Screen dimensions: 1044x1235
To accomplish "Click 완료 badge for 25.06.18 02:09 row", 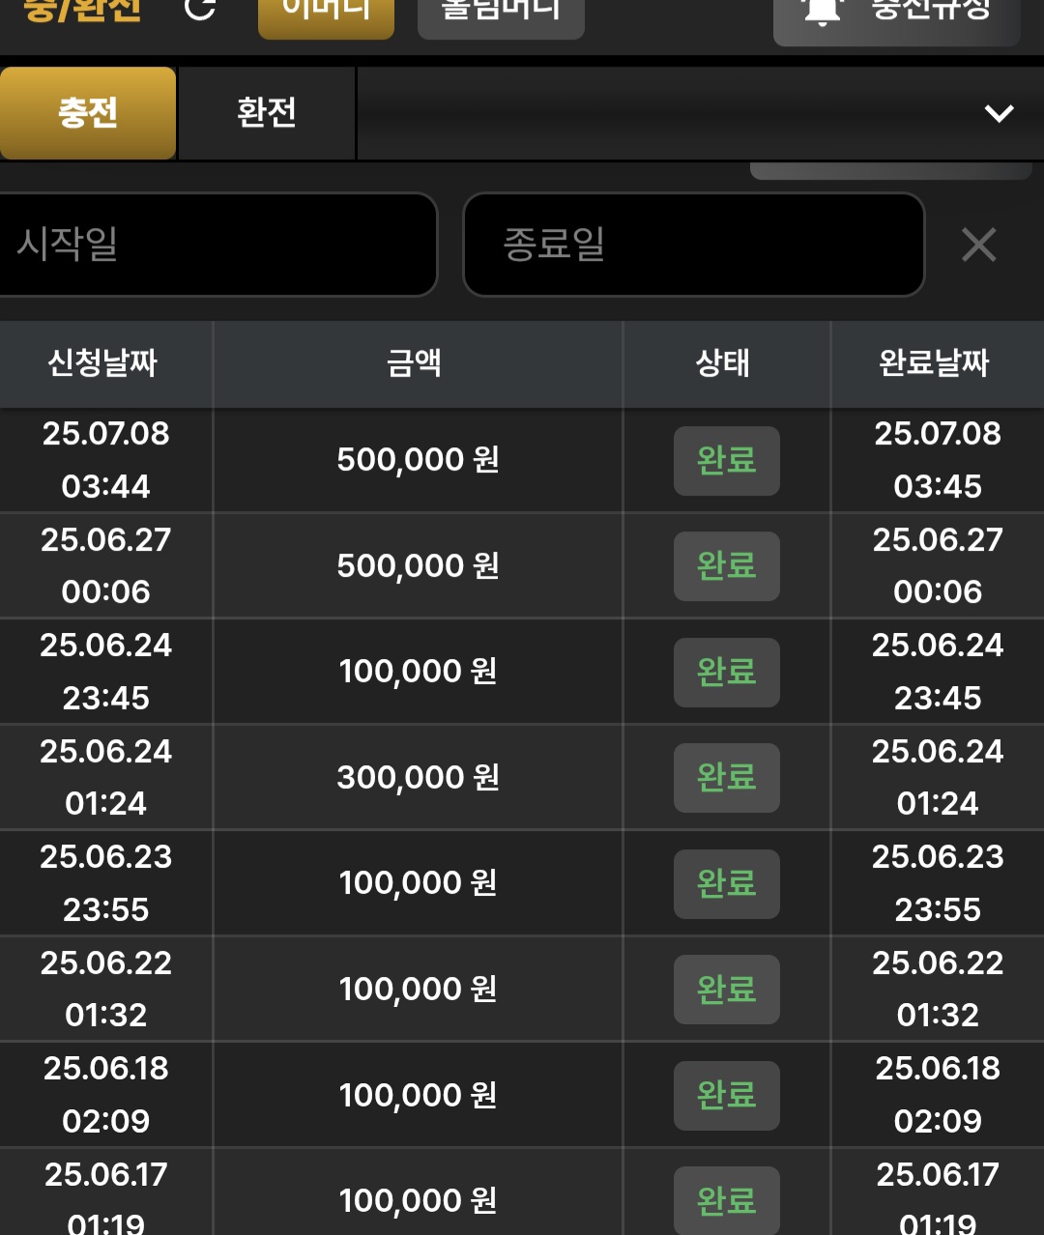I will tap(727, 1096).
